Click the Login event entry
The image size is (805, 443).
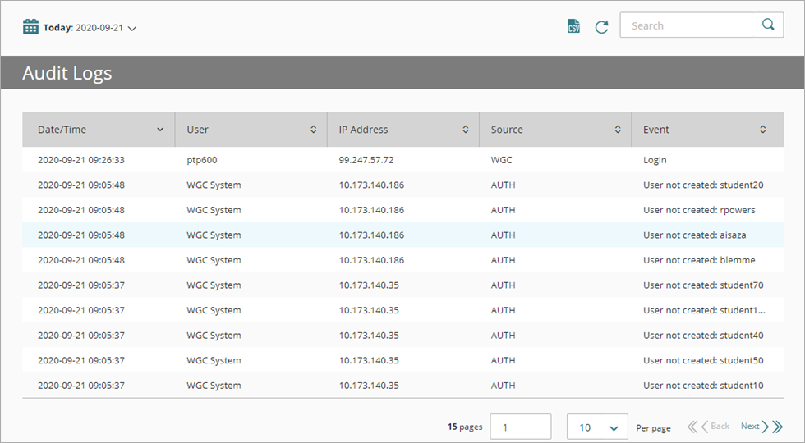[655, 160]
